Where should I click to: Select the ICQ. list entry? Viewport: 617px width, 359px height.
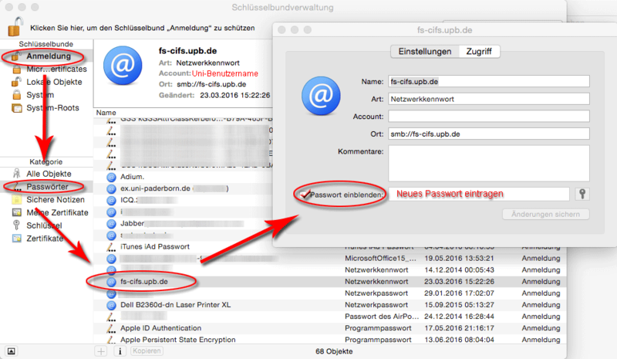[129, 200]
